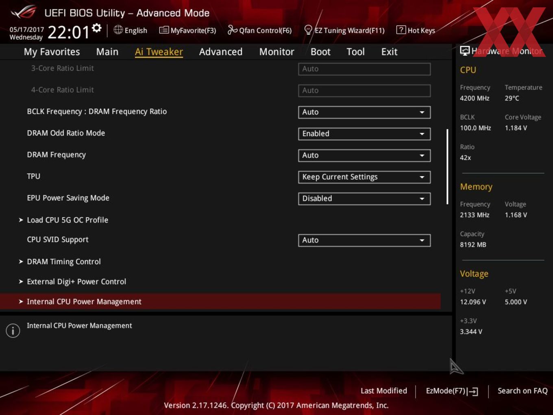
Task: Click the Core Voltage 1.184 V value
Action: pos(516,128)
